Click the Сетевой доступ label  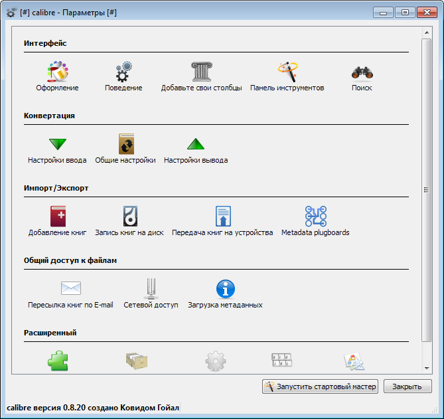151,305
